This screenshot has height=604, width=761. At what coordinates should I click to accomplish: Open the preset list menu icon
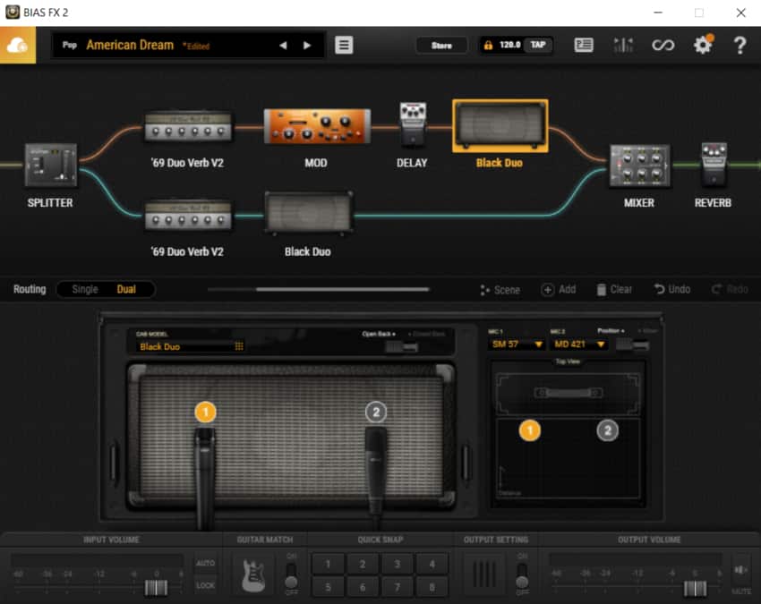tap(344, 45)
